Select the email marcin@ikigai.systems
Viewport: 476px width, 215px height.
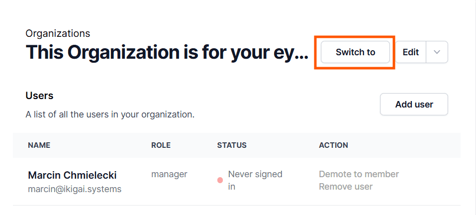pos(75,189)
